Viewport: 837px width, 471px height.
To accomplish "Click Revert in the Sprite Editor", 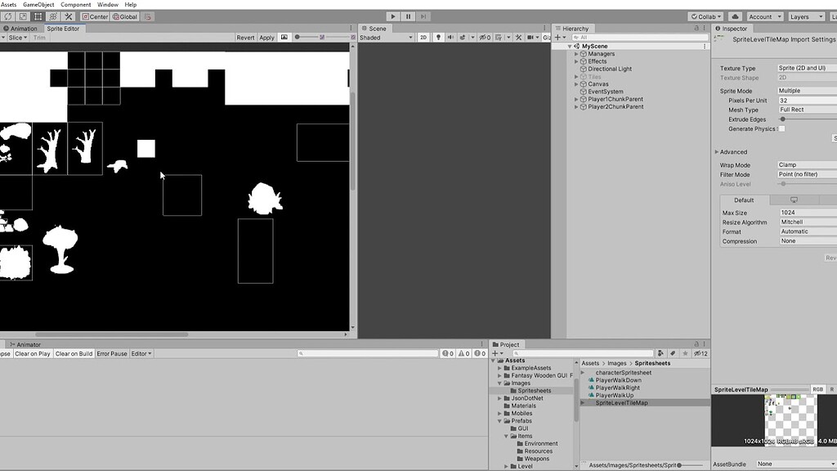I will tap(245, 37).
